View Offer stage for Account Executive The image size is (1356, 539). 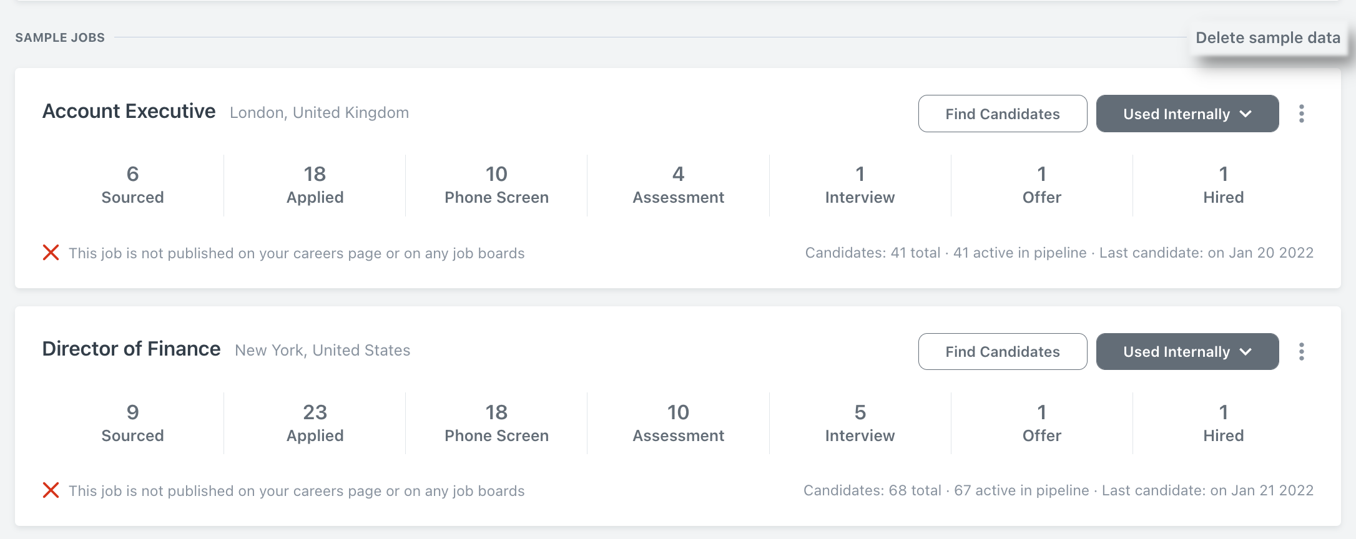(1041, 185)
